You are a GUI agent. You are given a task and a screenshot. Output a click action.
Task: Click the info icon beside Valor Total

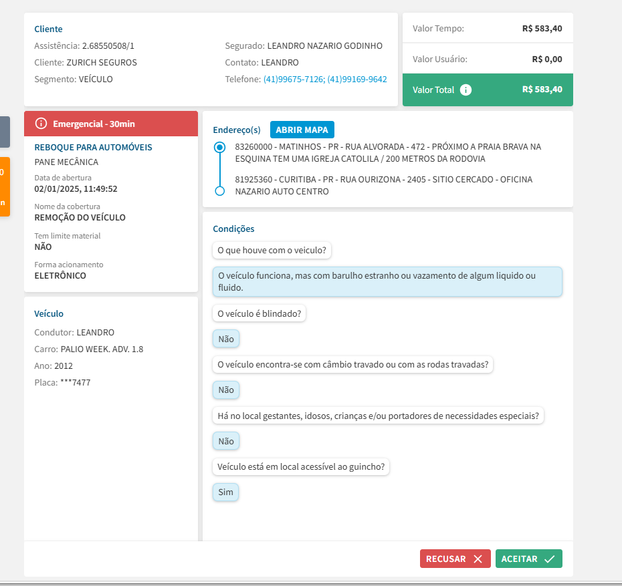coord(466,90)
